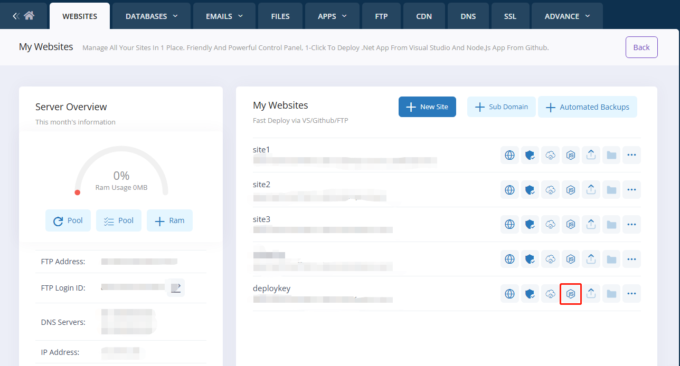Click upload icon for site1
The image size is (680, 366).
pyautogui.click(x=591, y=155)
